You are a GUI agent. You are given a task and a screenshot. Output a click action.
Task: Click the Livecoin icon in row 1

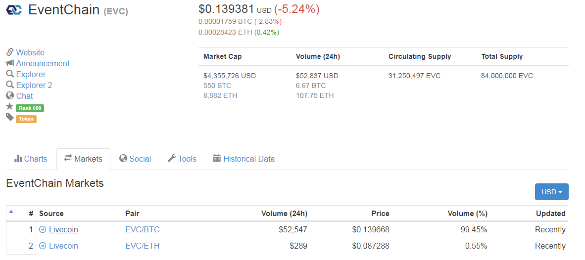click(x=43, y=230)
